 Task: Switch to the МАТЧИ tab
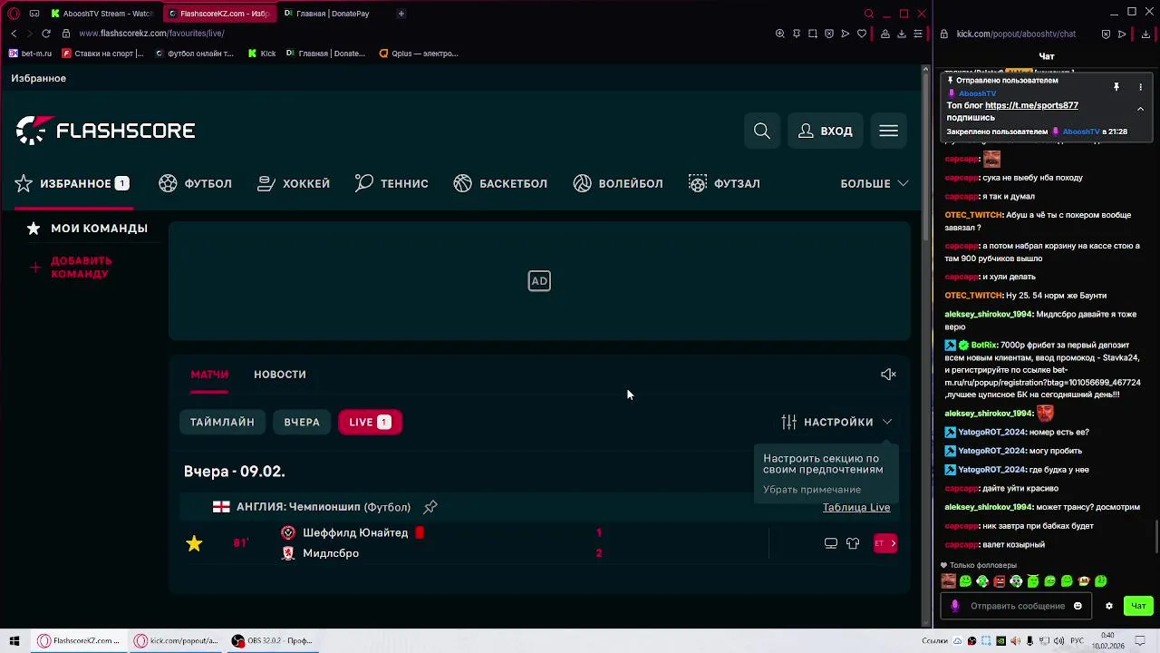tap(209, 375)
